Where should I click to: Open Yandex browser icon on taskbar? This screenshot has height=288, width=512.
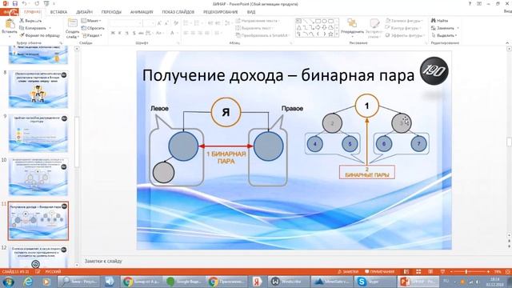coord(257,282)
